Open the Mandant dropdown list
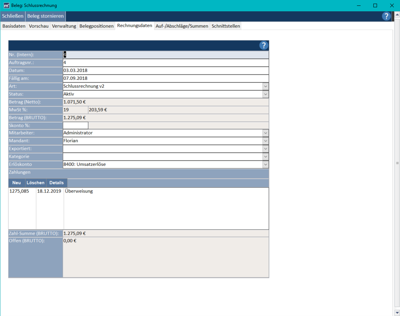The width and height of the screenshot is (400, 316). (265, 141)
